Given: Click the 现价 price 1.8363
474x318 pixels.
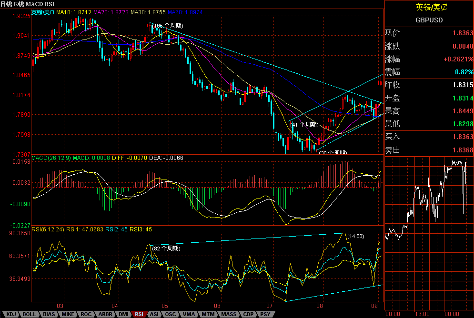Looking at the screenshot, I should [x=463, y=33].
